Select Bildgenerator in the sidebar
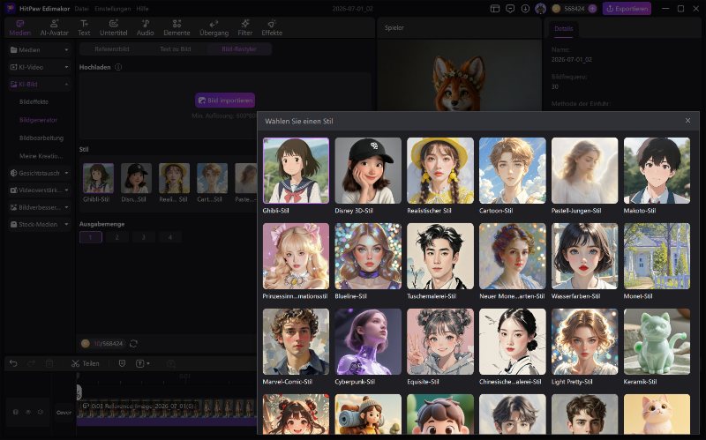Viewport: 706px width, 440px height. pyautogui.click(x=38, y=120)
